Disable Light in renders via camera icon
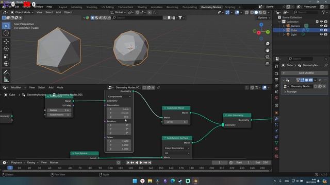 (x=326, y=34)
